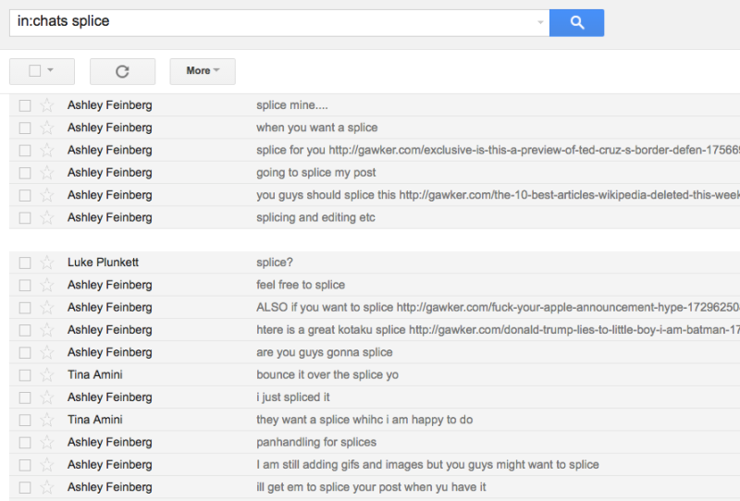Star the 'splice mine....' chat
Image resolution: width=740 pixels, height=501 pixels.
tap(47, 104)
